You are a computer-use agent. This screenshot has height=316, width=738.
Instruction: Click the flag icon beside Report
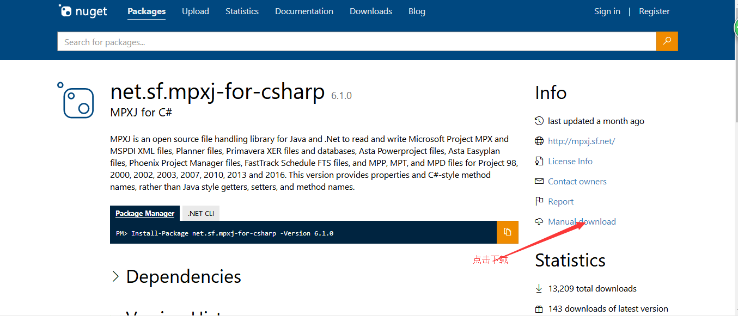539,202
